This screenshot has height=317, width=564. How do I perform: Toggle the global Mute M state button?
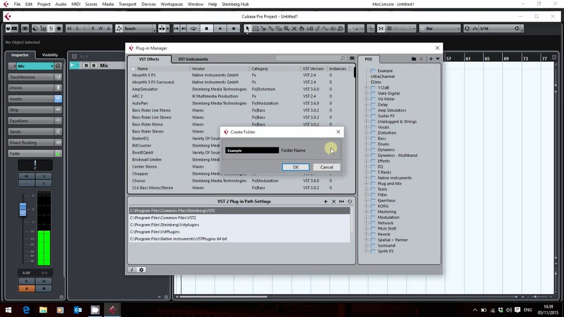pyautogui.click(x=69, y=29)
